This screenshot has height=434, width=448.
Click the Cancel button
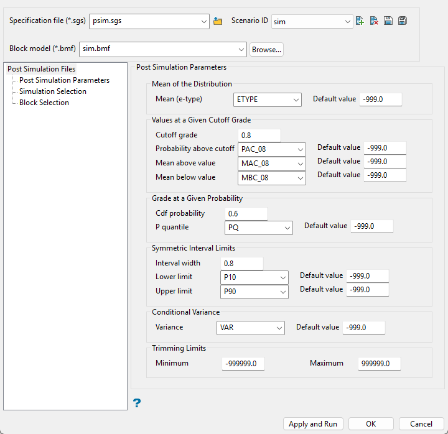[x=421, y=424]
